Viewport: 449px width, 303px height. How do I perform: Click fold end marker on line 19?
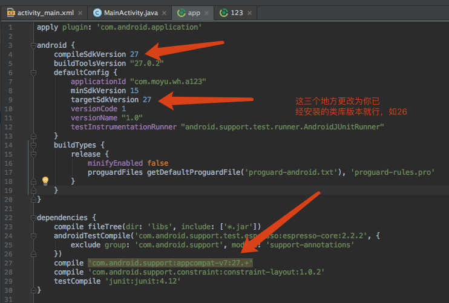click(33, 191)
